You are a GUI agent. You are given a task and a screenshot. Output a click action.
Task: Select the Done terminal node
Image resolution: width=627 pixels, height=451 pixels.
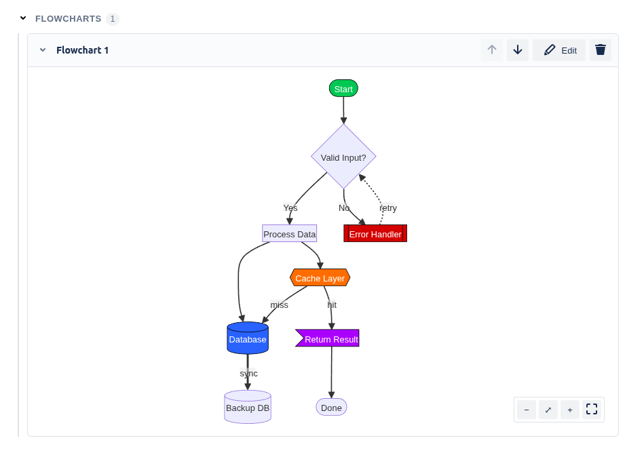pos(332,407)
